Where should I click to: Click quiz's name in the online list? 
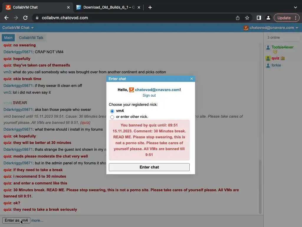[x=275, y=58]
